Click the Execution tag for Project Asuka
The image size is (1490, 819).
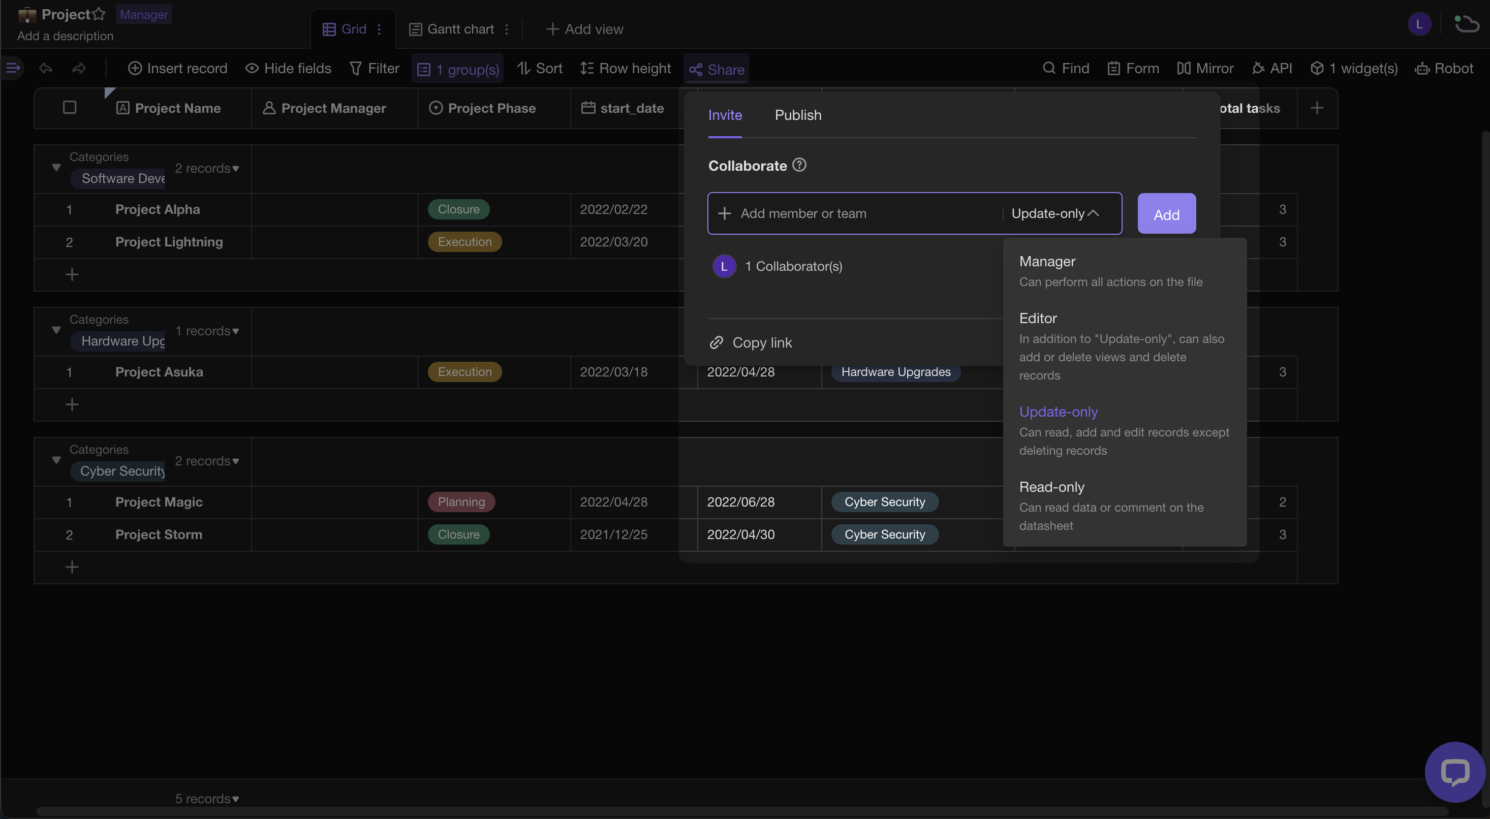464,372
